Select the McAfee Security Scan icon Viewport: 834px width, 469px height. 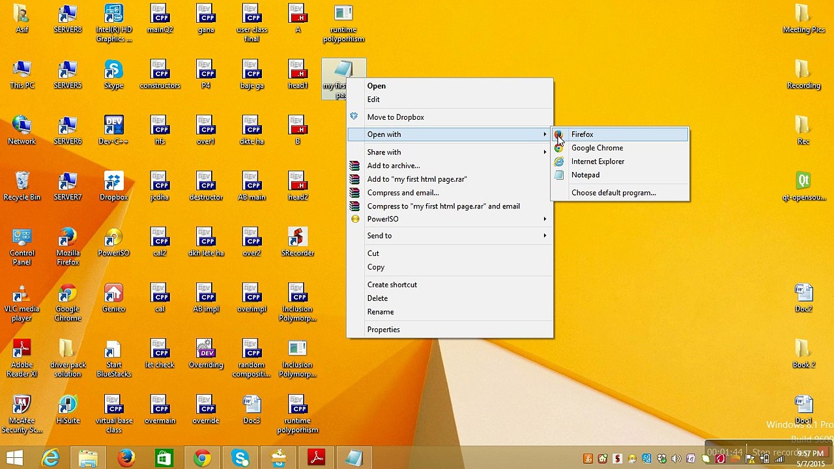point(22,414)
